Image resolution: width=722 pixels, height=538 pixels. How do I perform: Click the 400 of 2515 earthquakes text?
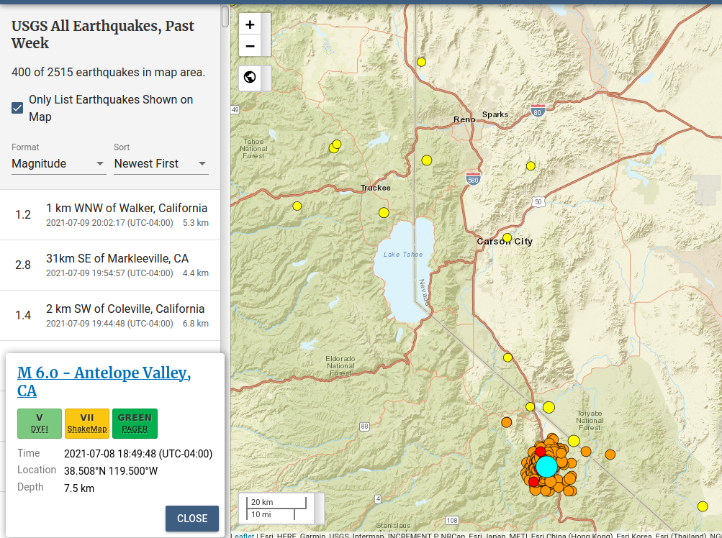(108, 72)
